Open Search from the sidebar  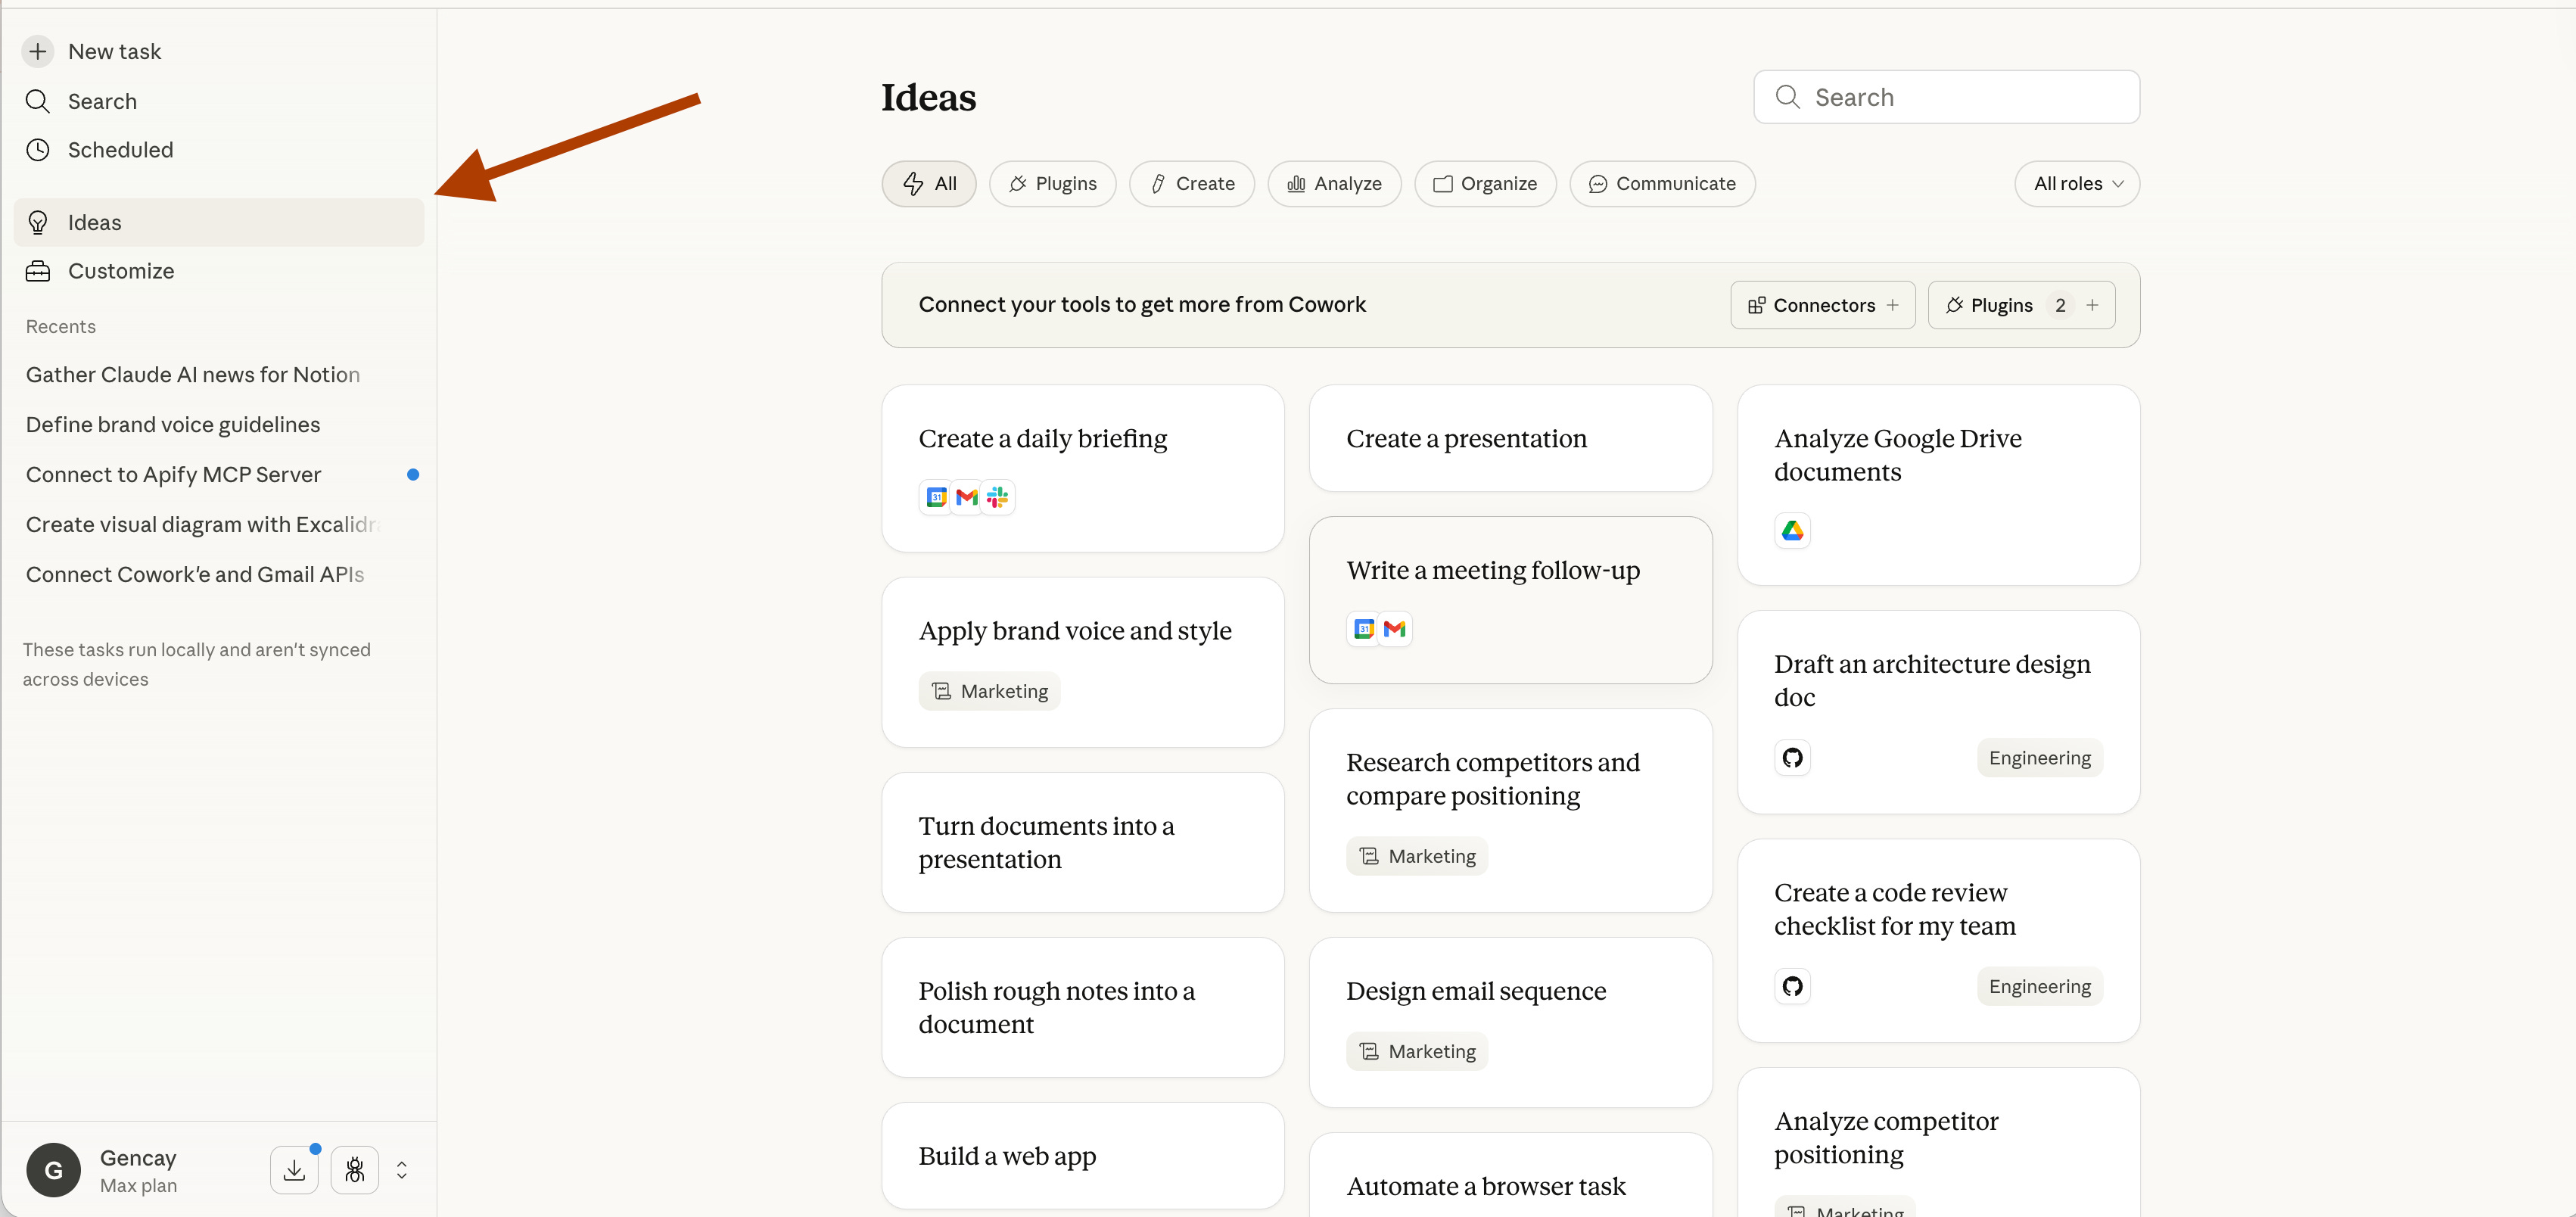101,101
